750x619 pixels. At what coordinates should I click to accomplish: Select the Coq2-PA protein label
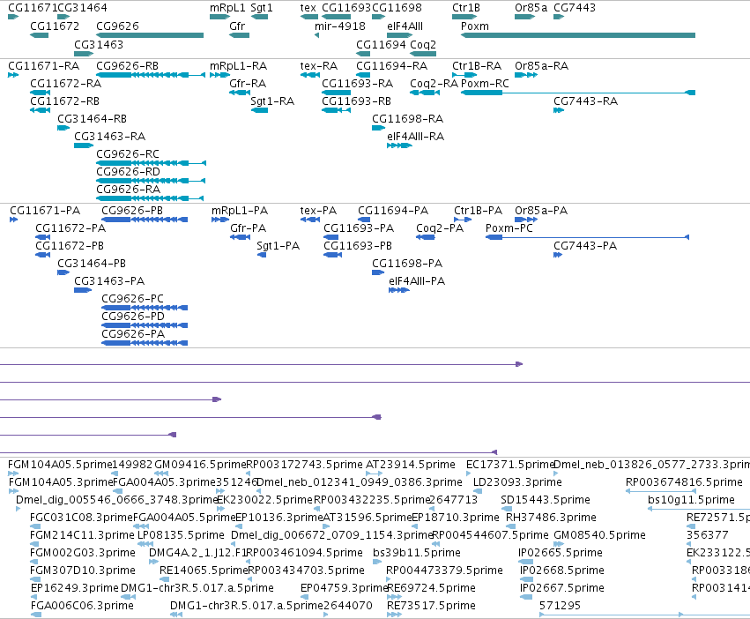tap(440, 227)
